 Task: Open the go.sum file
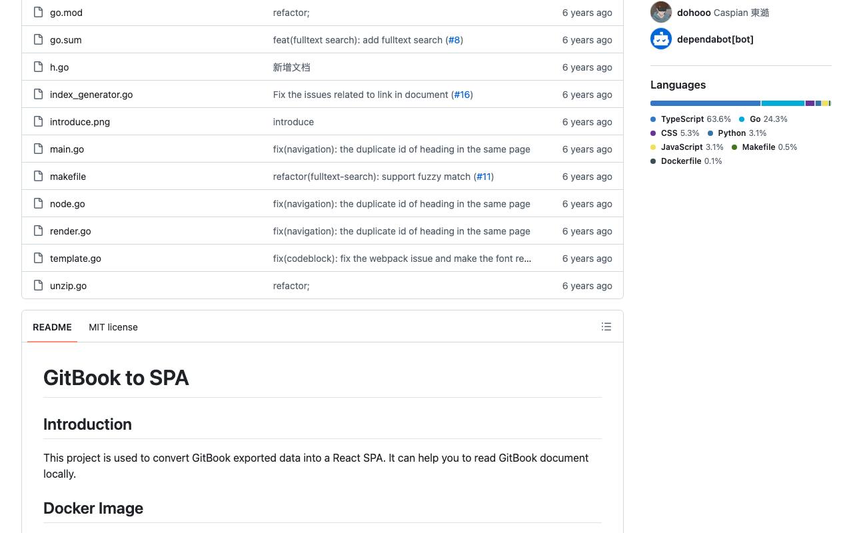point(66,40)
